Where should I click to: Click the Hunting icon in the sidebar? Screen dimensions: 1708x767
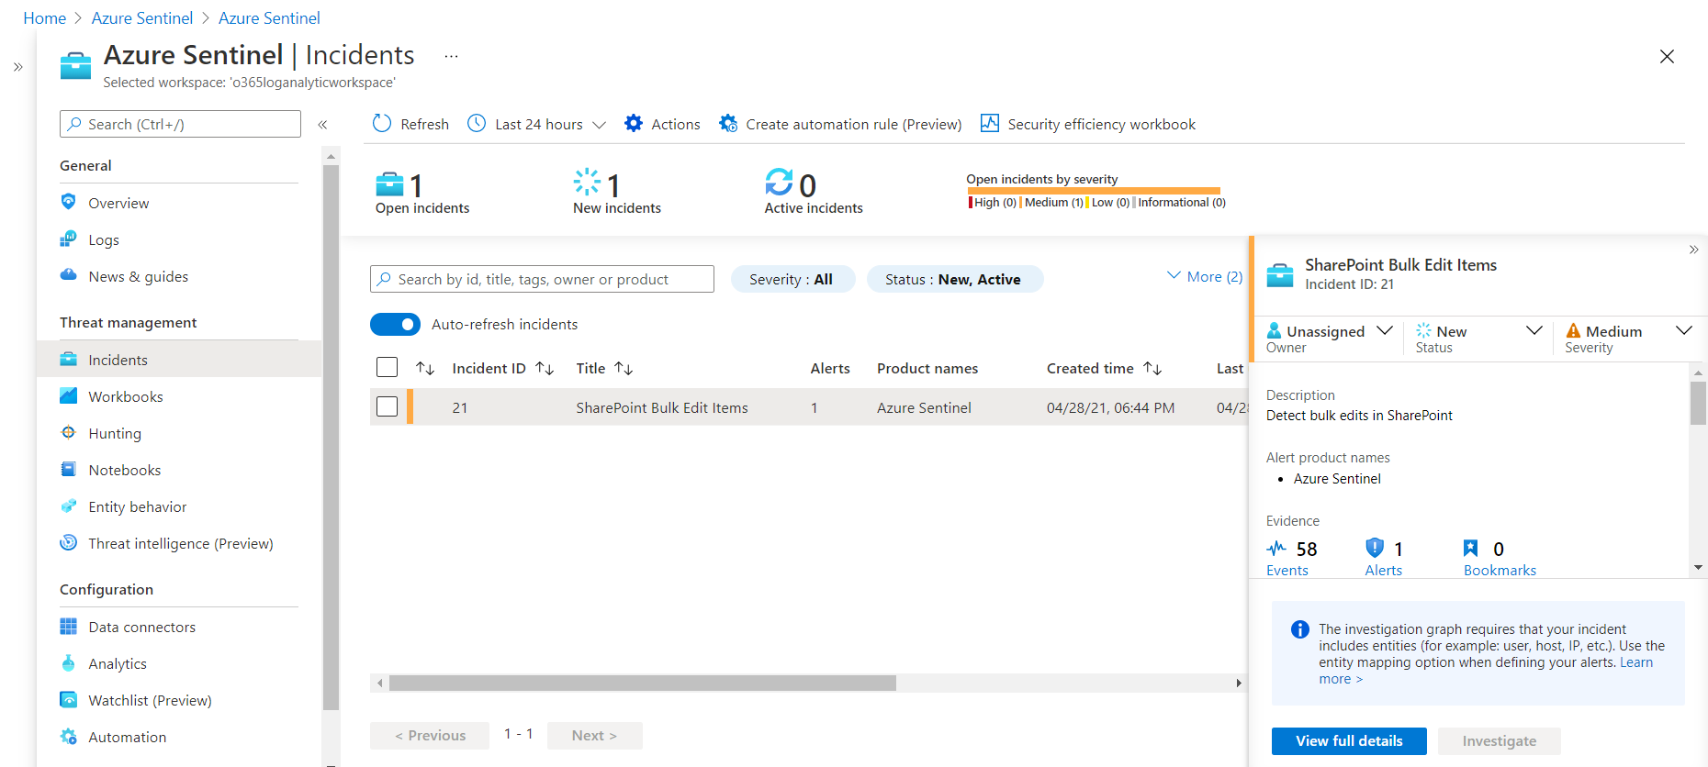tap(69, 433)
